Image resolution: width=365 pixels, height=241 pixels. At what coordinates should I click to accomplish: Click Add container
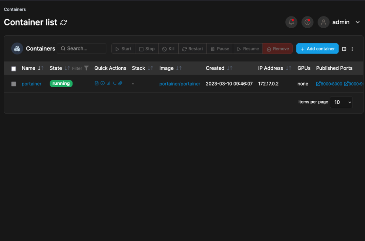(x=317, y=49)
